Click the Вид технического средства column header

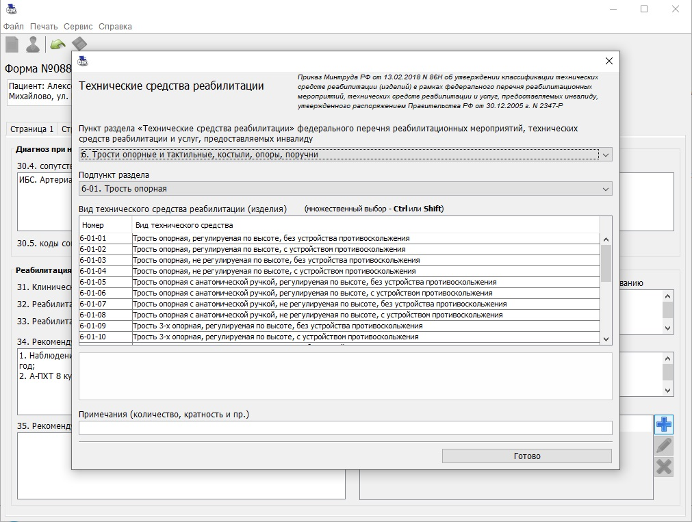pyautogui.click(x=366, y=225)
